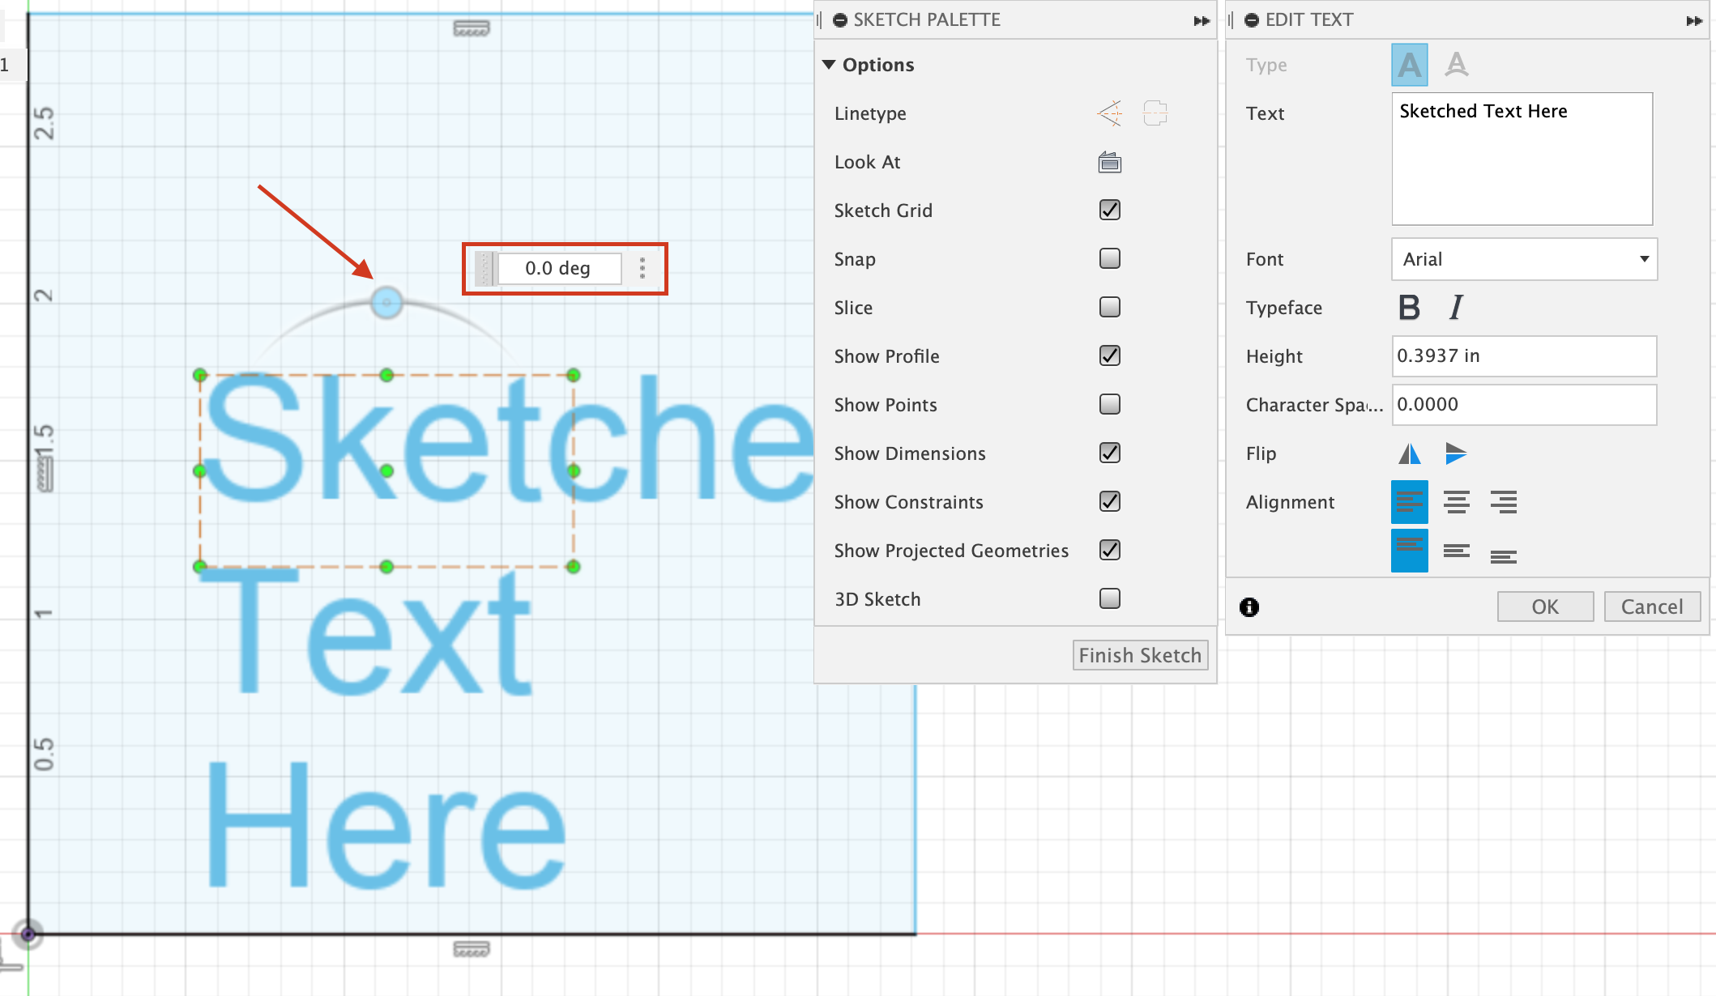This screenshot has height=996, width=1716.
Task: Click the Finish Sketch button
Action: (x=1139, y=655)
